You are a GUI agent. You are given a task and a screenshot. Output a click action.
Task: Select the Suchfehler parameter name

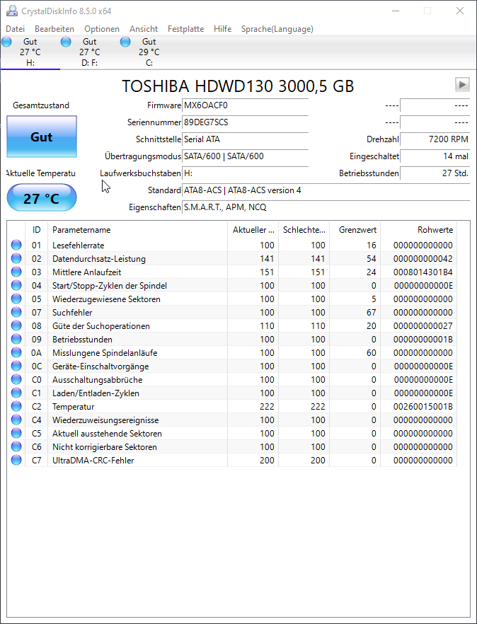click(72, 313)
